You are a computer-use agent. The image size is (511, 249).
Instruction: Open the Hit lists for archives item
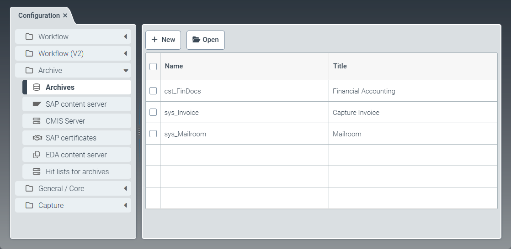77,172
